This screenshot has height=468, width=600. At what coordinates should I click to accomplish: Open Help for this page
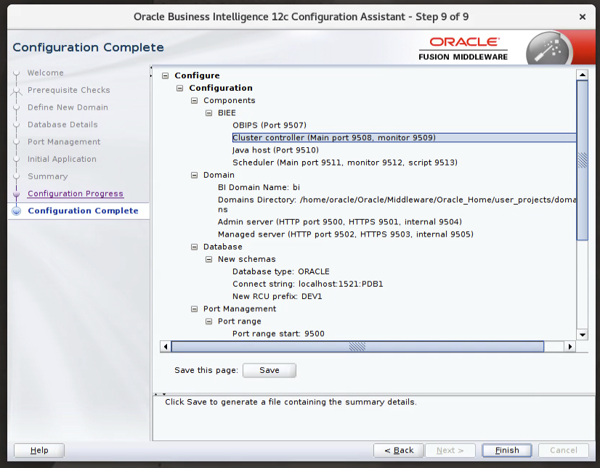click(x=39, y=451)
